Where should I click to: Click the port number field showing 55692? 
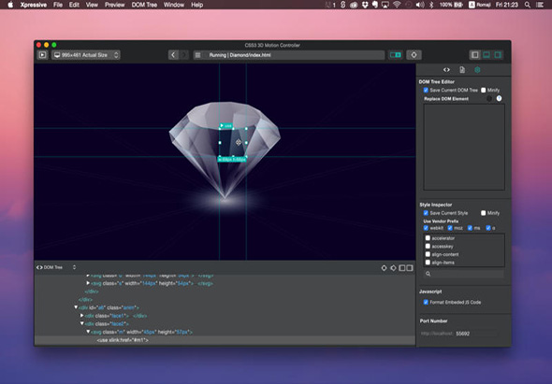[476, 334]
